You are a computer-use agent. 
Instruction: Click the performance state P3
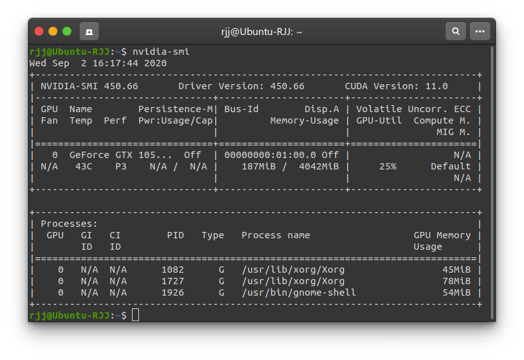(x=121, y=167)
